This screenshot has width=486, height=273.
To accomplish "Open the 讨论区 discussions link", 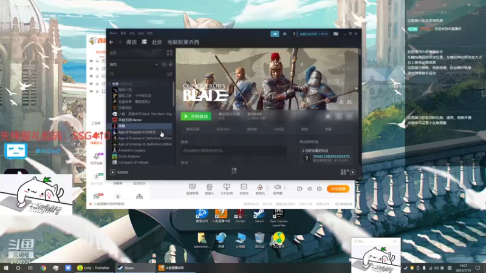I will click(279, 129).
